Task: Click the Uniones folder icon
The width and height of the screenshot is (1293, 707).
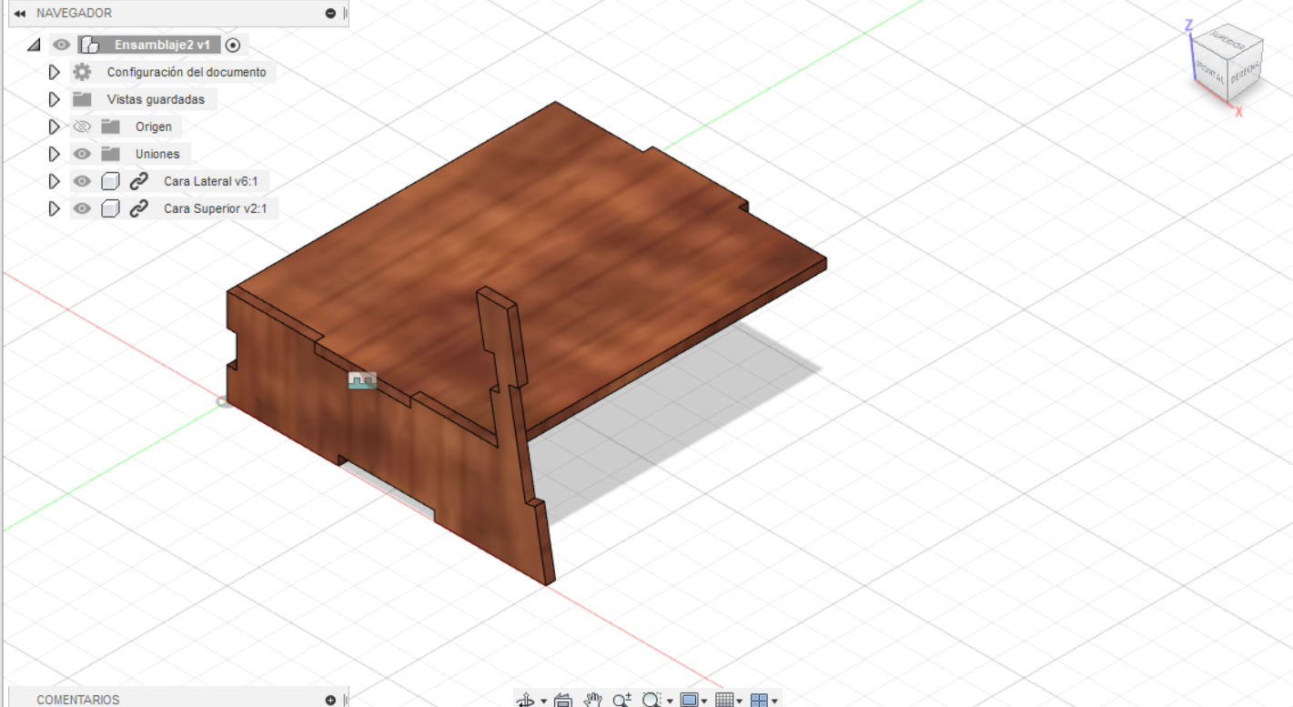Action: [x=110, y=154]
